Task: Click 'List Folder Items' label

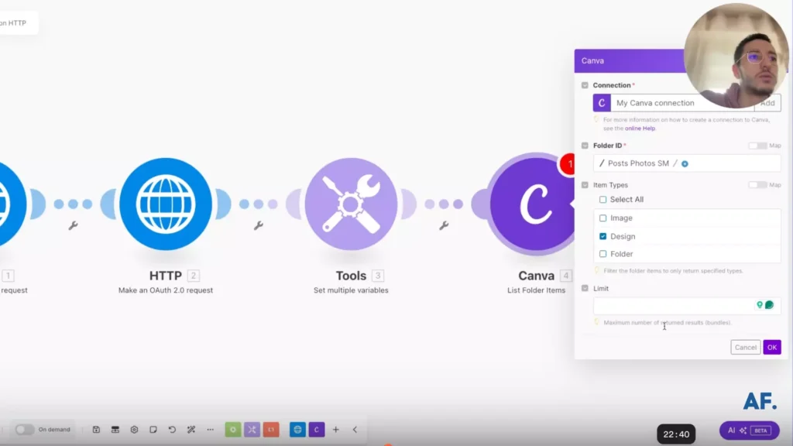Action: coord(536,290)
